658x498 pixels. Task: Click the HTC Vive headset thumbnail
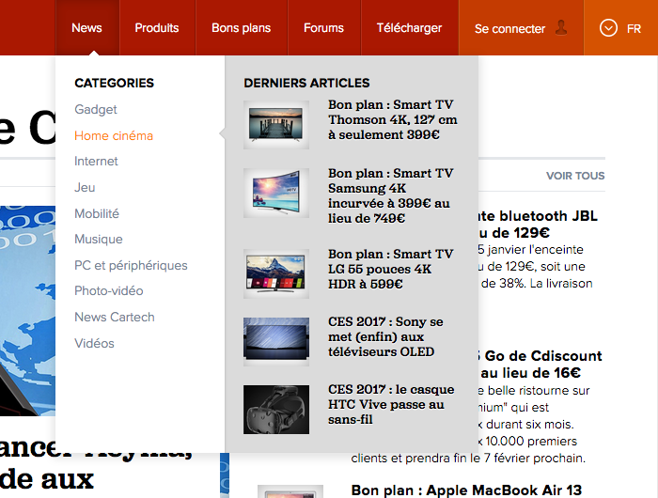276,409
